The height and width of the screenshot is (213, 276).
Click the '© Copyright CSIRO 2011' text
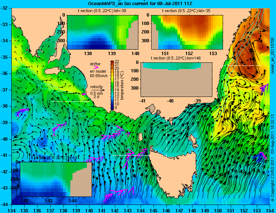click(272, 179)
